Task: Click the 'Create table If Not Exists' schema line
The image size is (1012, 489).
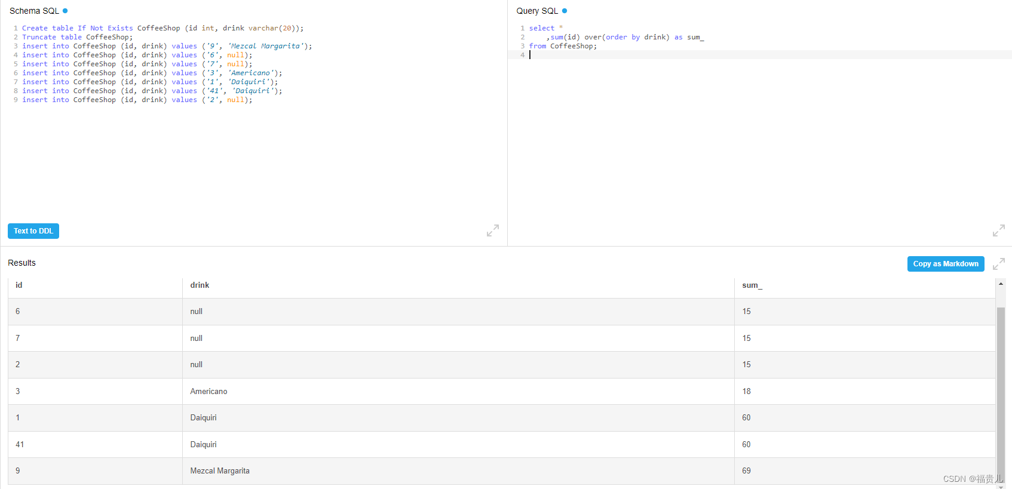Action: 162,28
